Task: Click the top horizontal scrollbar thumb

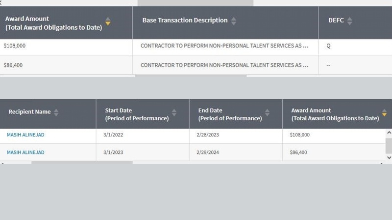Action: pyautogui.click(x=196, y=3)
